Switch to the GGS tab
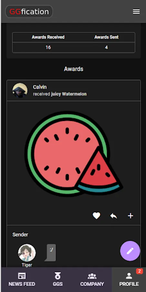 click(57, 280)
